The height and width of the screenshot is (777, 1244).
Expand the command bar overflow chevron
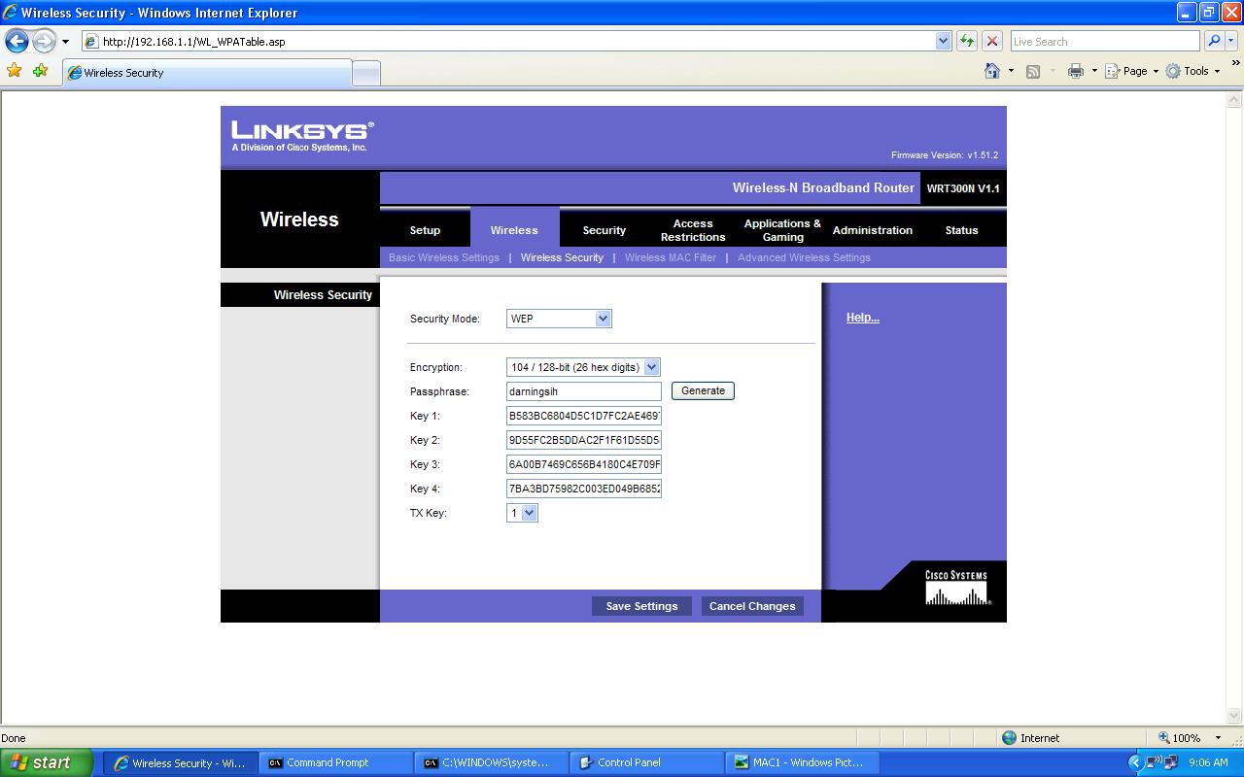tap(1236, 64)
